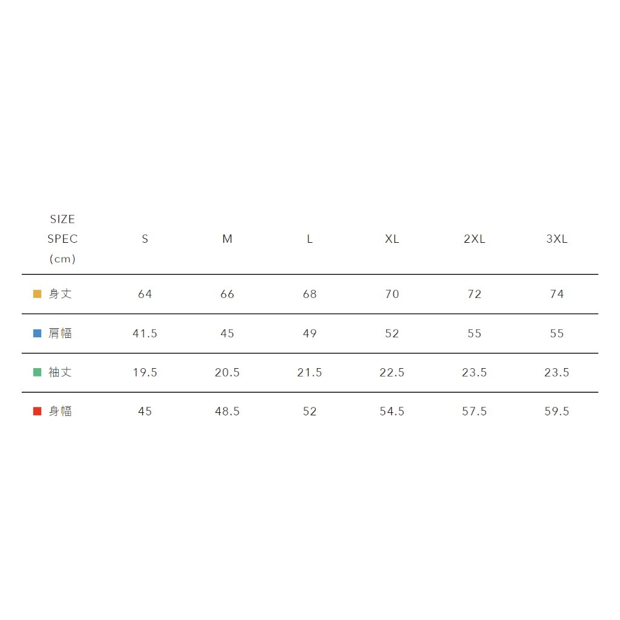Select the L size column header
The width and height of the screenshot is (620, 620).
click(x=309, y=239)
